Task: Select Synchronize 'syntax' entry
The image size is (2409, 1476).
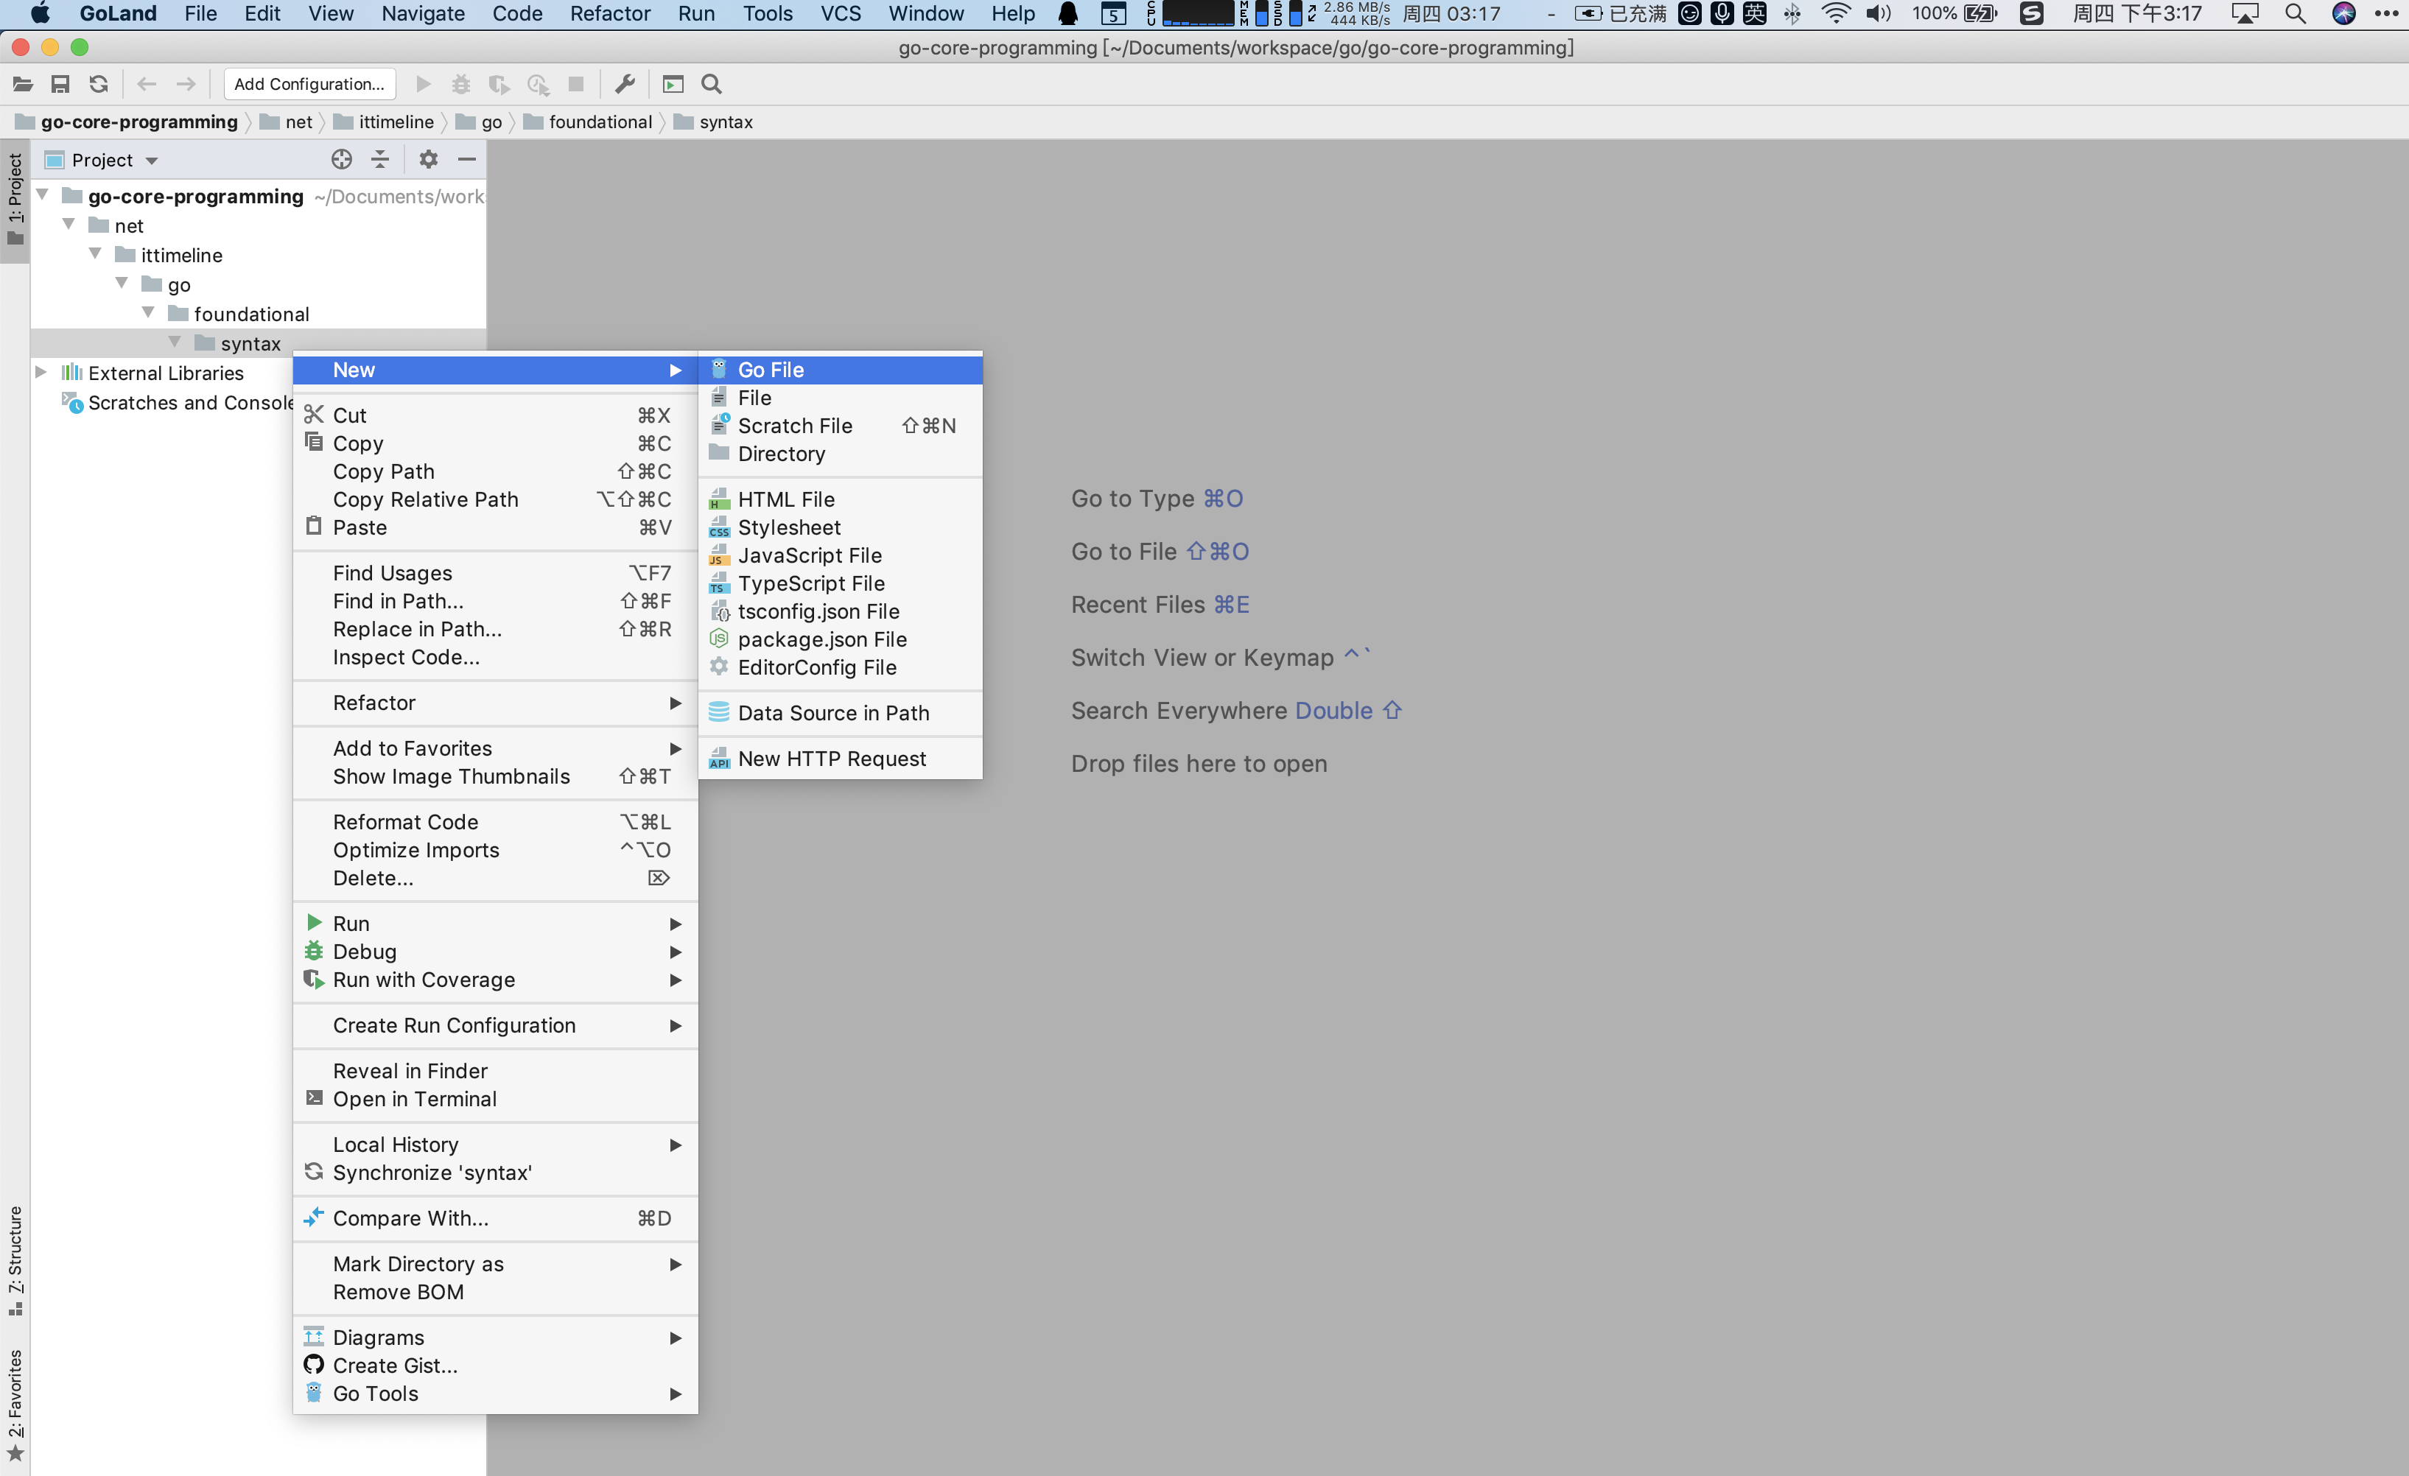Action: coord(495,1173)
